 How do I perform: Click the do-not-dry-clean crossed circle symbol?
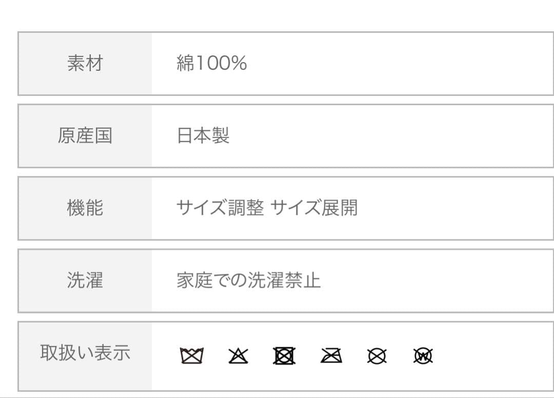(377, 355)
